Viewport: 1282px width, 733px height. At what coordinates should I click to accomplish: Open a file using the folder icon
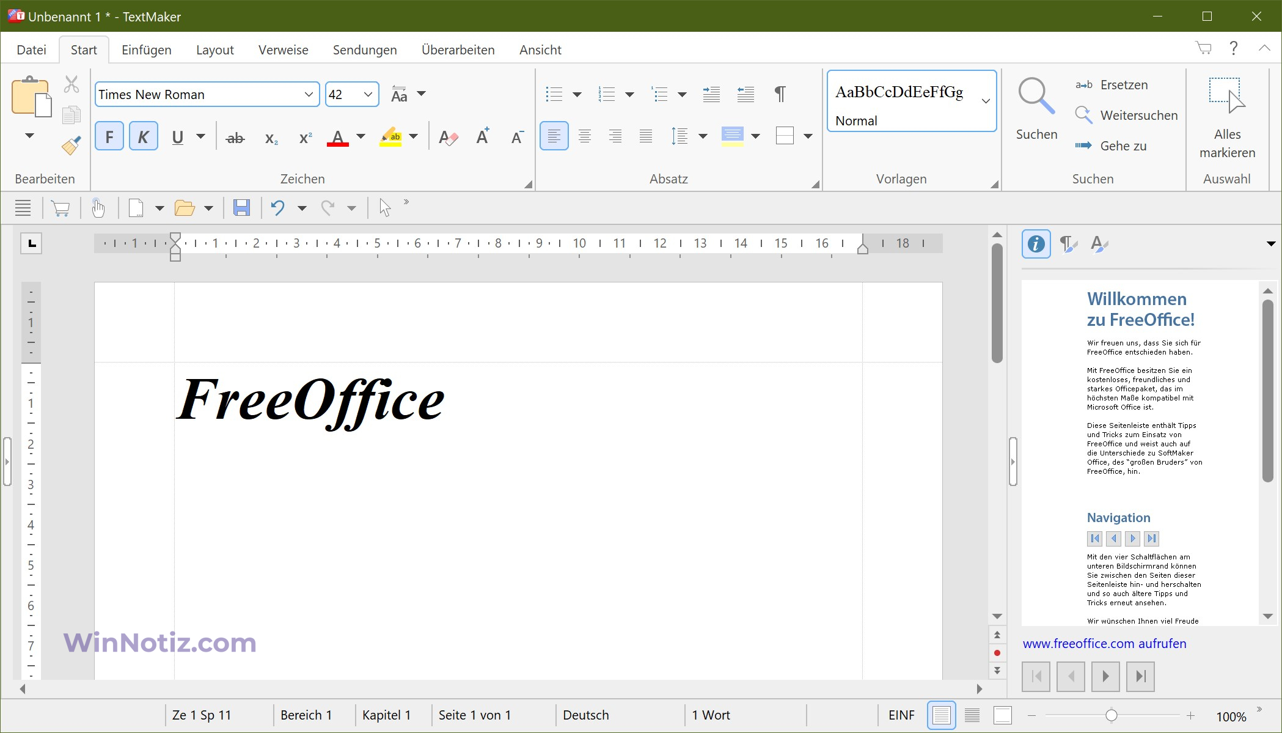click(x=185, y=208)
